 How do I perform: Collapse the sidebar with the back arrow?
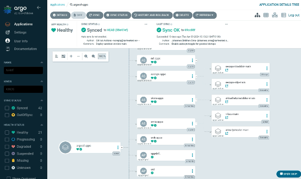tap(39, 8)
